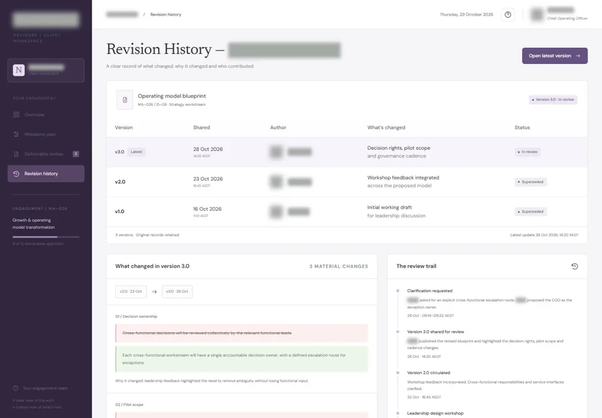Select Revision history in the sidebar
The width and height of the screenshot is (602, 418).
tap(46, 174)
